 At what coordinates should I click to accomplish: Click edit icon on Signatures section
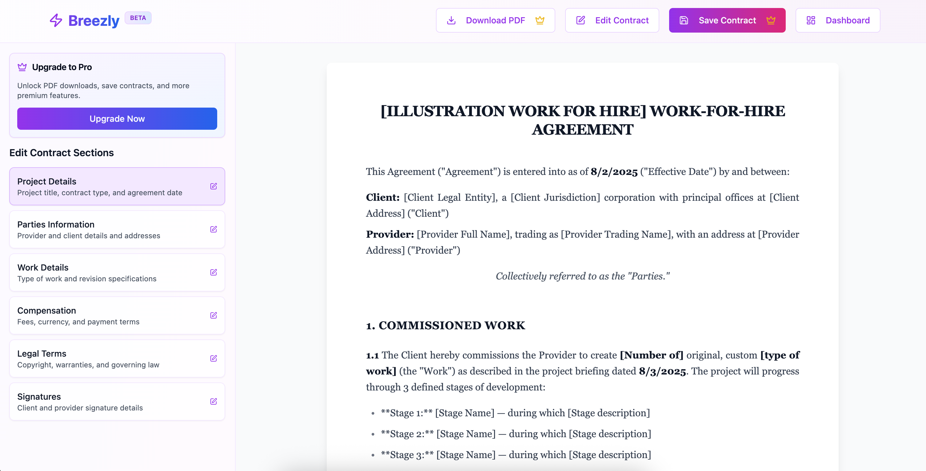click(214, 401)
